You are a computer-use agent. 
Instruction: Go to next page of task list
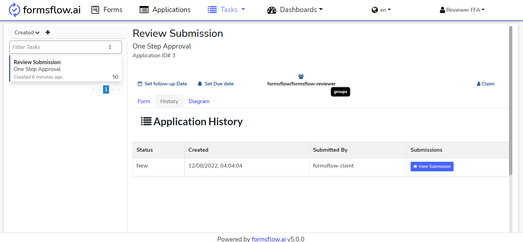113,89
